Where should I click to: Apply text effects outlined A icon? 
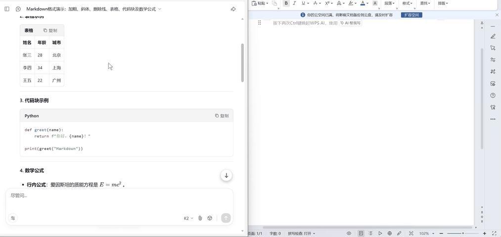pos(339,3)
